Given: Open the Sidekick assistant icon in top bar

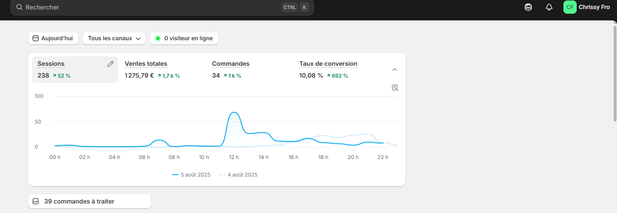Looking at the screenshot, I should [528, 7].
